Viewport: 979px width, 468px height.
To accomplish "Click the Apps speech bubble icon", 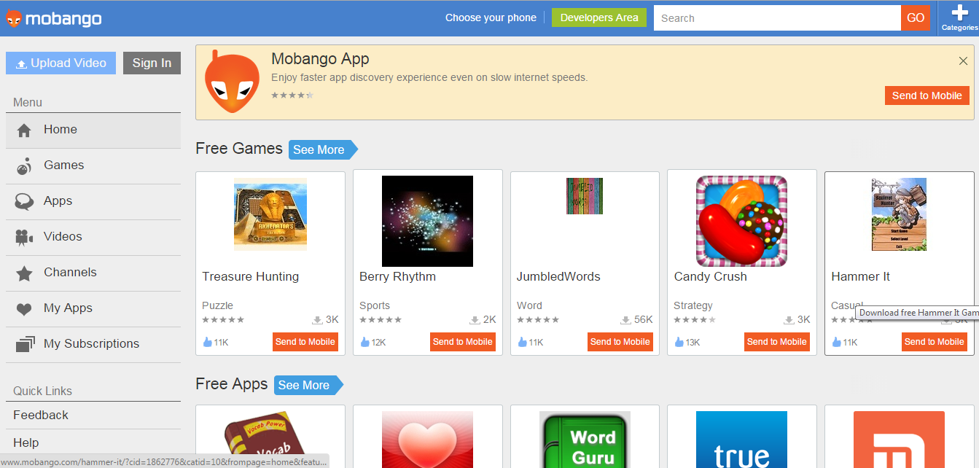I will pyautogui.click(x=24, y=202).
